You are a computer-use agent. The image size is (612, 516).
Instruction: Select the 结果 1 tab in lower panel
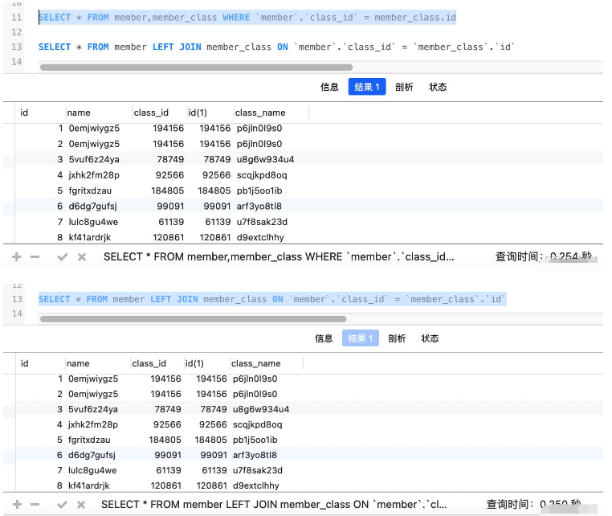(361, 338)
